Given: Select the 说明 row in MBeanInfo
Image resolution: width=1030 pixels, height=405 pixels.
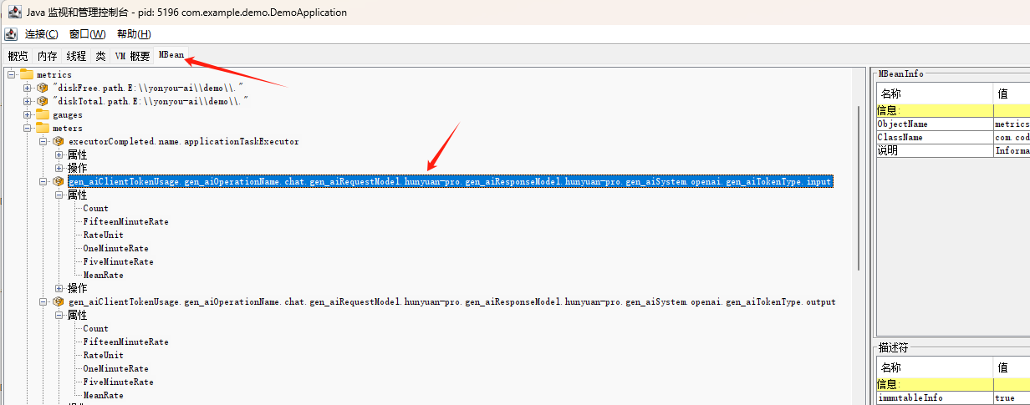Looking at the screenshot, I should (953, 150).
